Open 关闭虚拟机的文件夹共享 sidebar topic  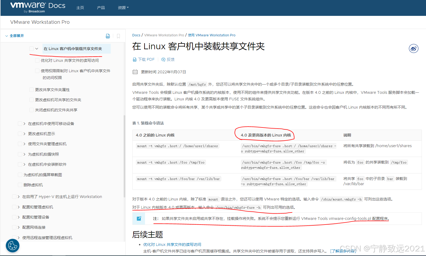coord(56,110)
